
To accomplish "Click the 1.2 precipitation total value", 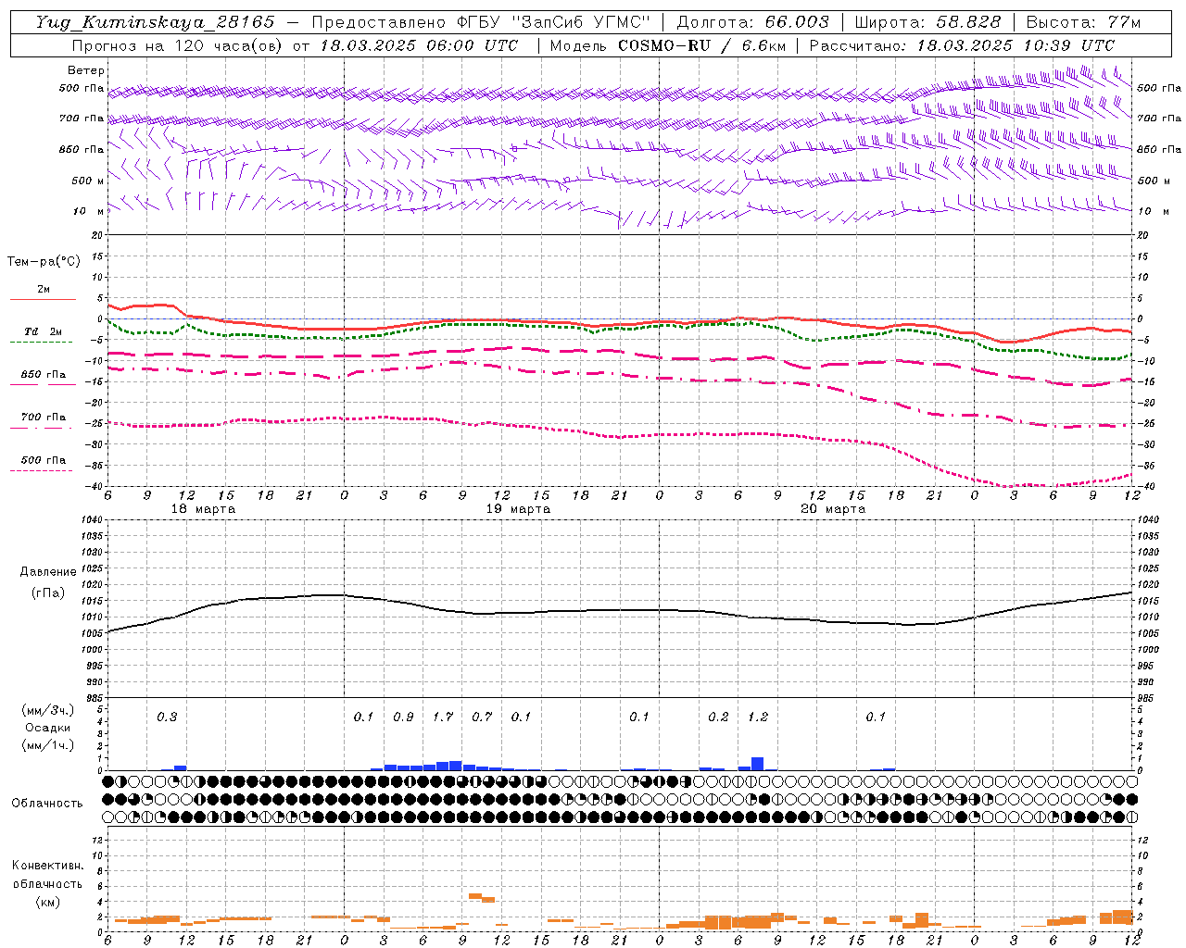I will tap(758, 717).
